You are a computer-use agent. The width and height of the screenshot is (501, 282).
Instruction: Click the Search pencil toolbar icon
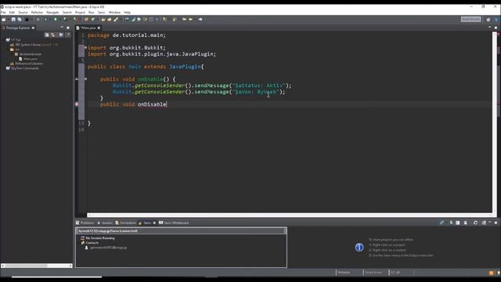coord(117,20)
